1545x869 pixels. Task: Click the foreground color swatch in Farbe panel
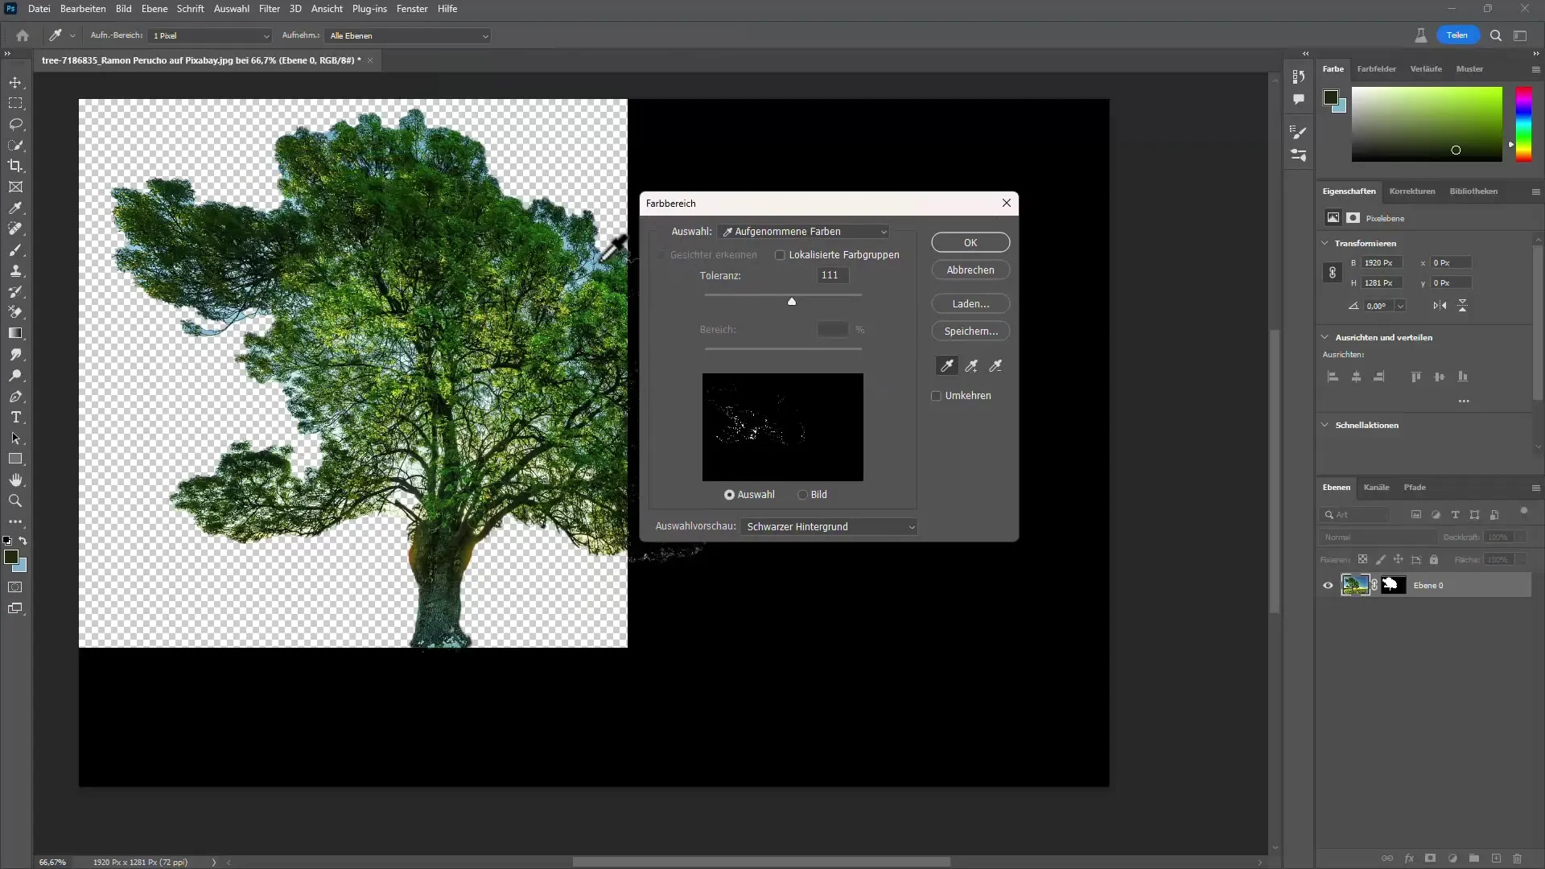pyautogui.click(x=1330, y=98)
